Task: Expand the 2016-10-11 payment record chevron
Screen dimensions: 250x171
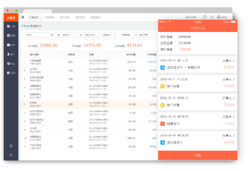Action: [x=234, y=79]
